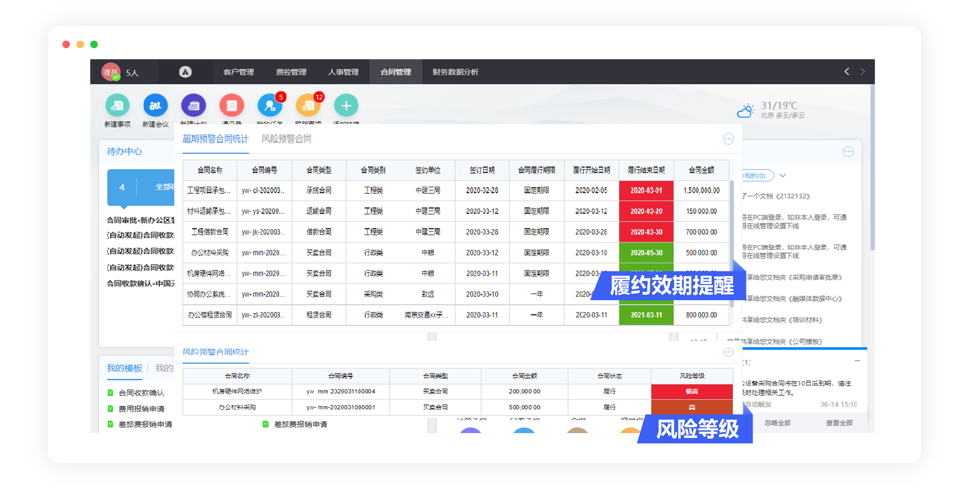Open ellipsis menu on 风险预警合同统计 panel
Screen dimensions: 970x493
[x=729, y=352]
